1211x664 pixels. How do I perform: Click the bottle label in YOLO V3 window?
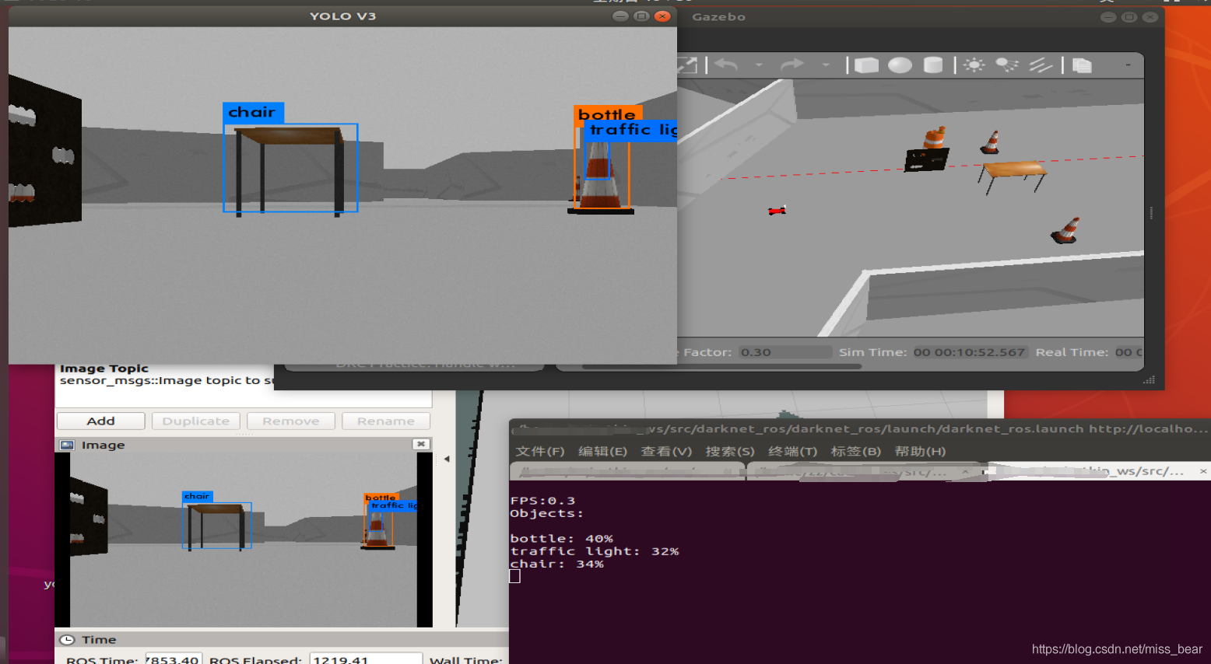(607, 114)
